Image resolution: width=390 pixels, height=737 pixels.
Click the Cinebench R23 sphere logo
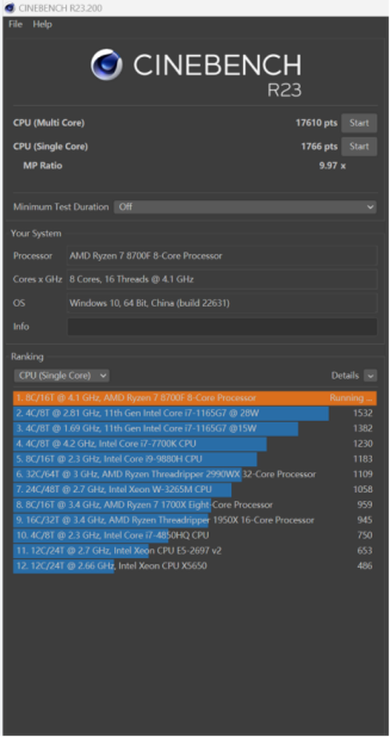(x=106, y=65)
